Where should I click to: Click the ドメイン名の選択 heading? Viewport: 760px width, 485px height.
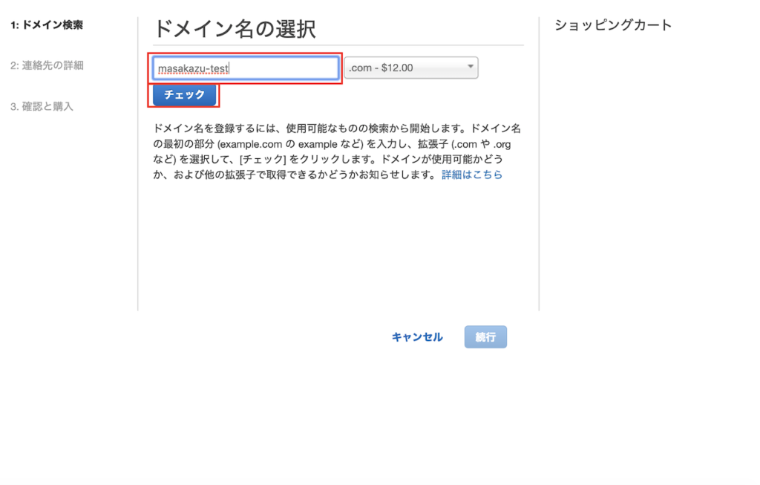point(235,29)
